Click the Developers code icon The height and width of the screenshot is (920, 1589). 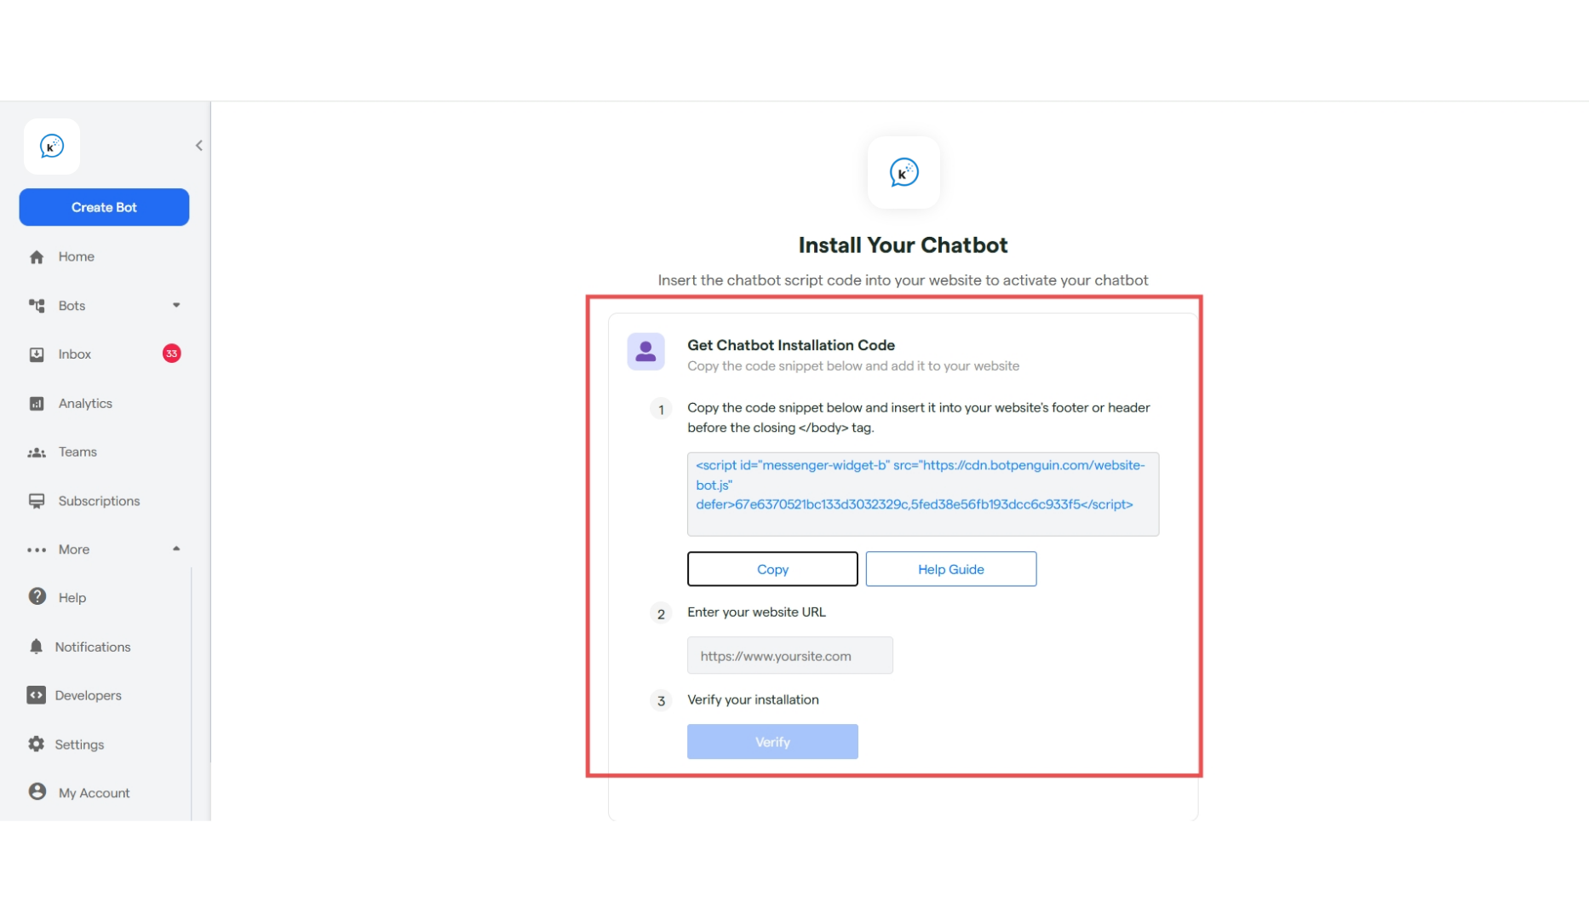pos(36,695)
